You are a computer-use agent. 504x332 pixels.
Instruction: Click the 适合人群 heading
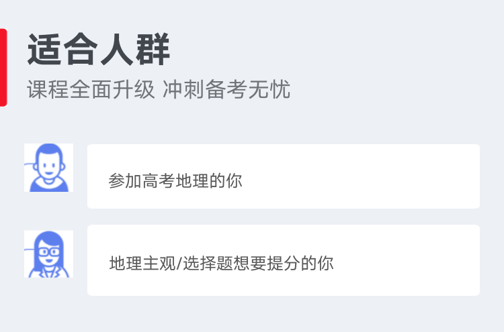click(x=98, y=49)
